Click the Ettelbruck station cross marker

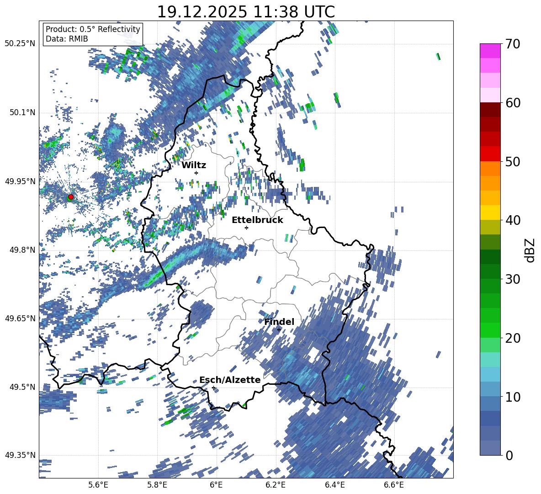[246, 228]
